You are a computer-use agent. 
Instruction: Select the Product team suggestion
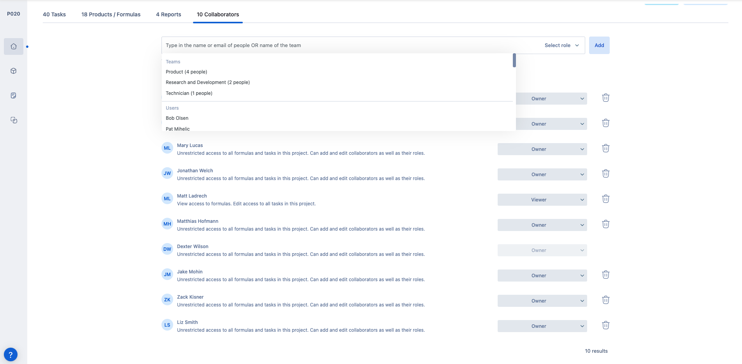tap(186, 72)
